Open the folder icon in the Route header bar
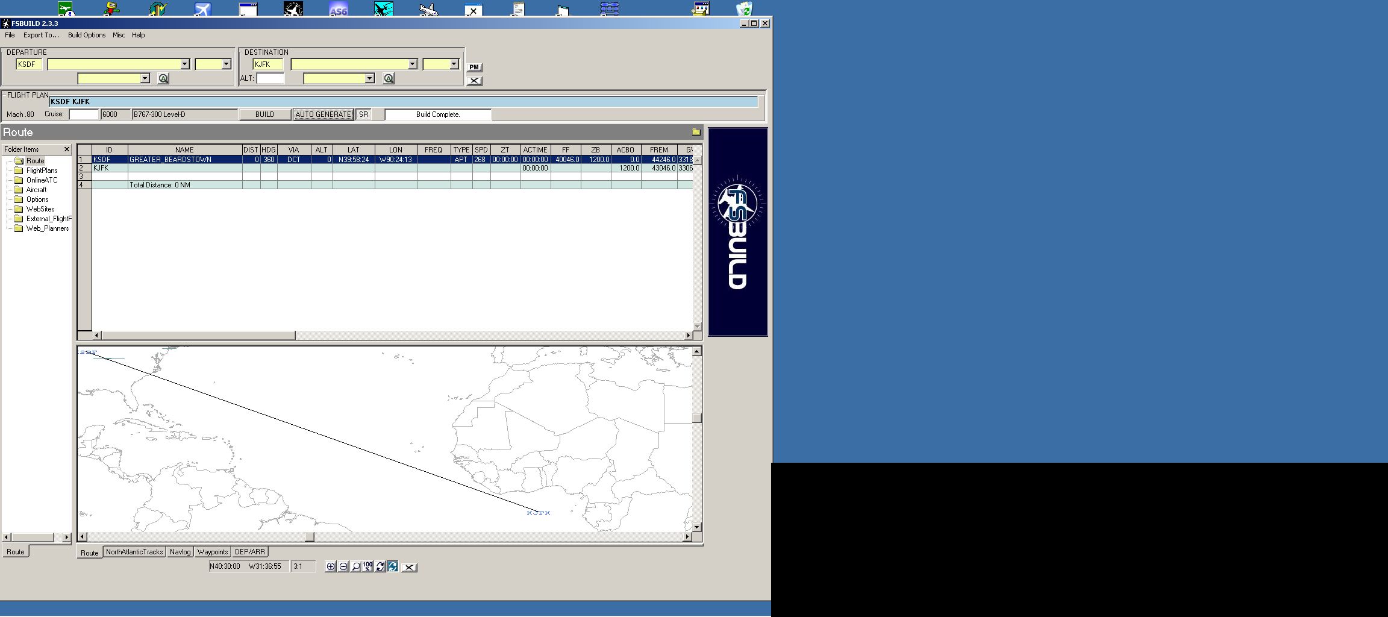1388x617 pixels. 696,132
